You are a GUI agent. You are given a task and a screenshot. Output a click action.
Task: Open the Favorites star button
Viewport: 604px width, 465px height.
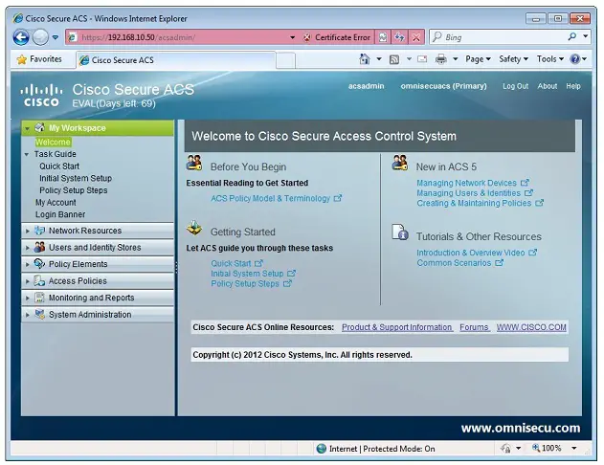39,59
